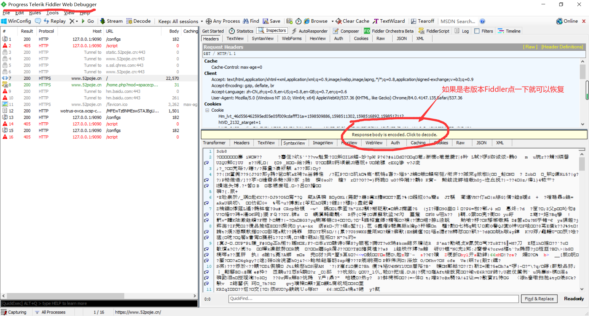Click the Readonly toggle label

point(574,299)
